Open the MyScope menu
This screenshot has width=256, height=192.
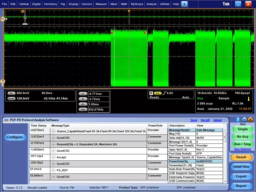[x=137, y=4]
